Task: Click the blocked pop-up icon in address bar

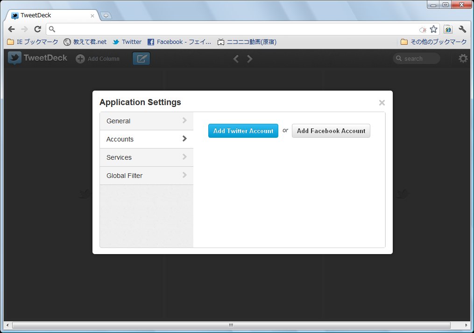Action: [423, 29]
